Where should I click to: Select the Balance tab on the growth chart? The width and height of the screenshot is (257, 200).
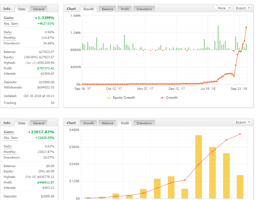pyautogui.click(x=107, y=9)
